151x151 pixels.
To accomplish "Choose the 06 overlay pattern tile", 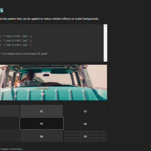I will (x=85, y=123).
